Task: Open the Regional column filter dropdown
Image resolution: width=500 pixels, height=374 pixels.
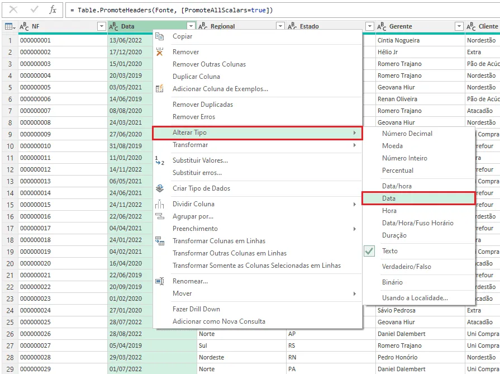Action: pos(280,26)
